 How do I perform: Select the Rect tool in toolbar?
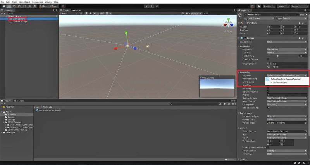(x=24, y=6)
